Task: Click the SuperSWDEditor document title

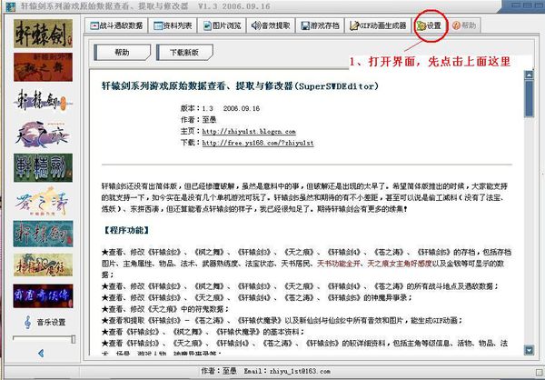Action: 240,86
